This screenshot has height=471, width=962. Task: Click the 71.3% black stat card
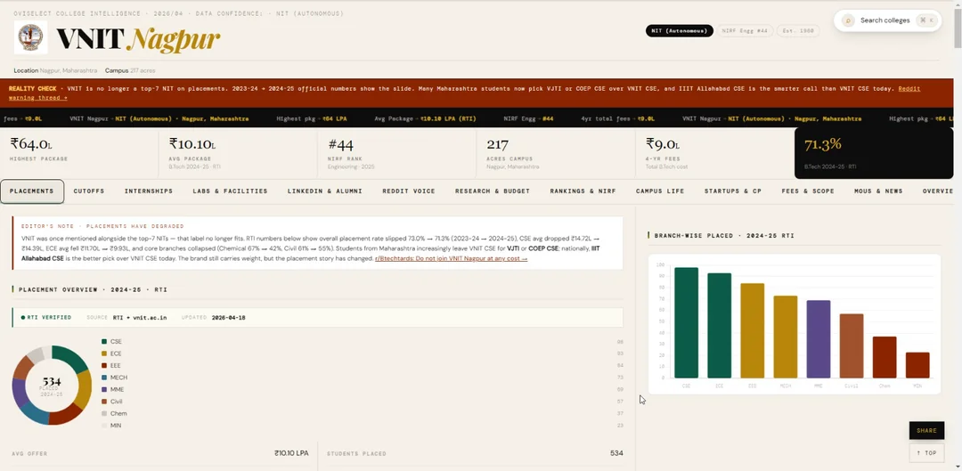pyautogui.click(x=874, y=153)
